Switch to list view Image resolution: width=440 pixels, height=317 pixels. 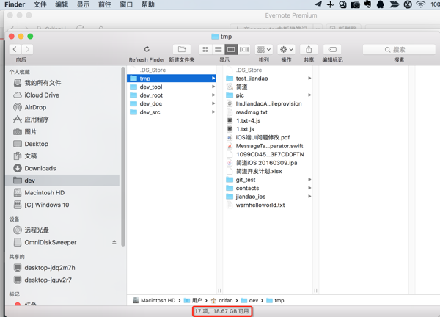pos(218,49)
